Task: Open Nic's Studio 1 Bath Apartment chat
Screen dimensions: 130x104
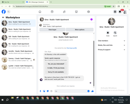Action: coord(18,45)
